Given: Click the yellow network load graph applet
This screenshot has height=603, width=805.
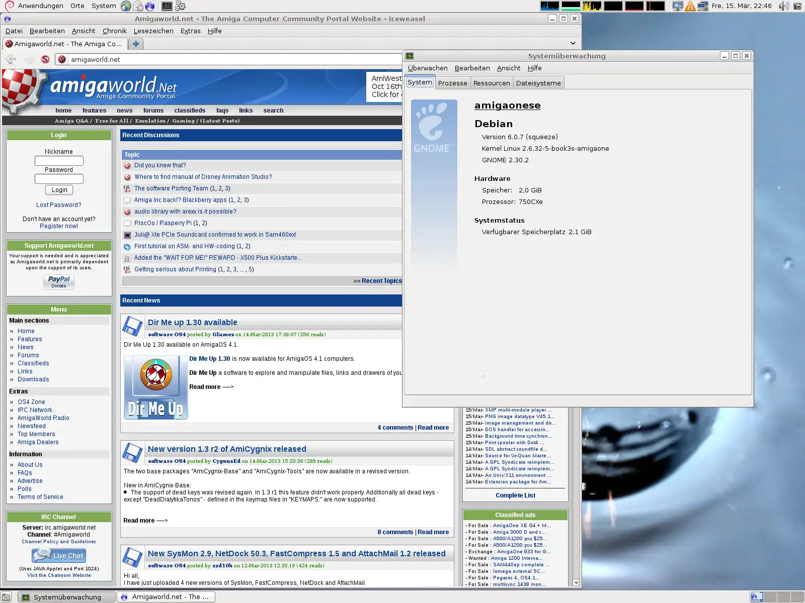Looking at the screenshot, I should tap(592, 6).
